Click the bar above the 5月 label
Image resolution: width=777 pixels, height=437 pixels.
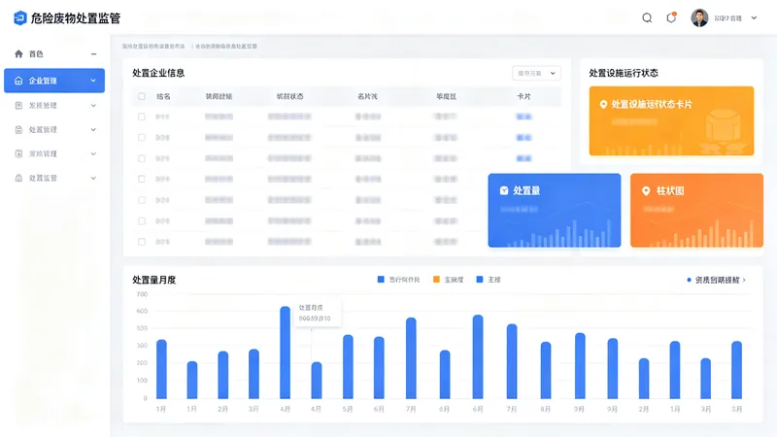click(x=348, y=367)
